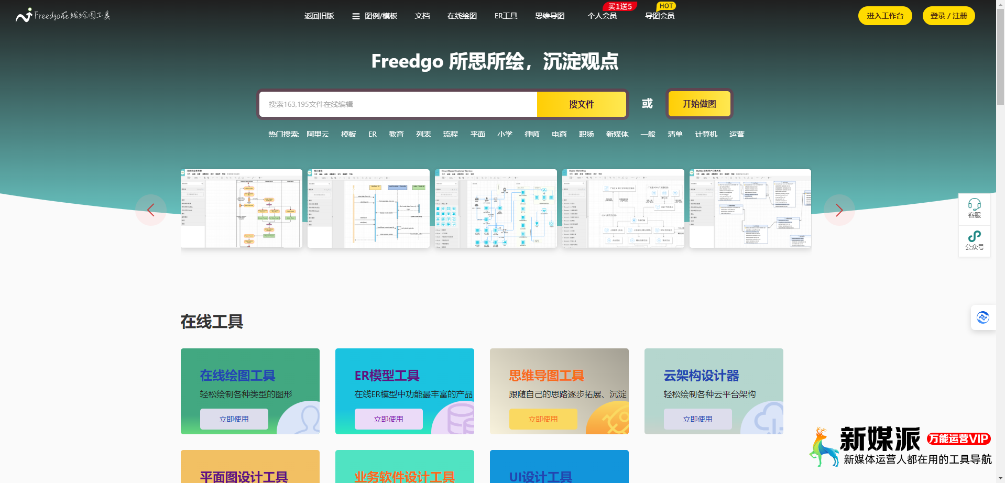Select hot search tag ER
The image size is (1005, 483).
(x=373, y=134)
